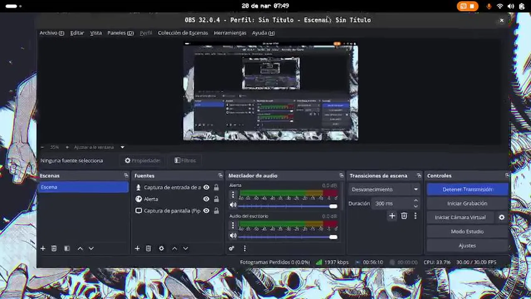The width and height of the screenshot is (531, 299).
Task: Click Detener Transmisión button
Action: (467, 189)
